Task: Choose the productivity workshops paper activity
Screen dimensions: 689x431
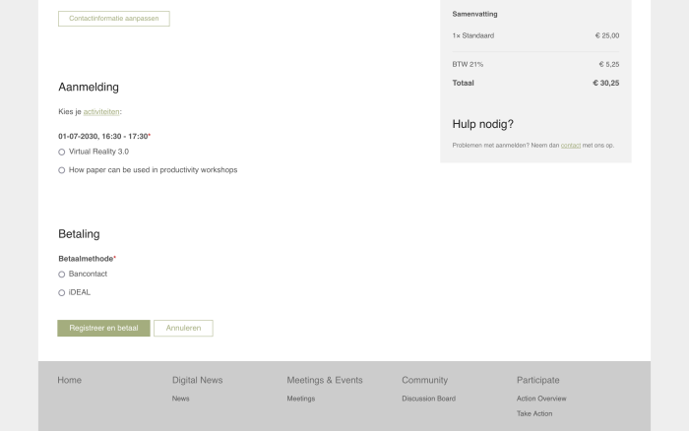Action: point(62,170)
